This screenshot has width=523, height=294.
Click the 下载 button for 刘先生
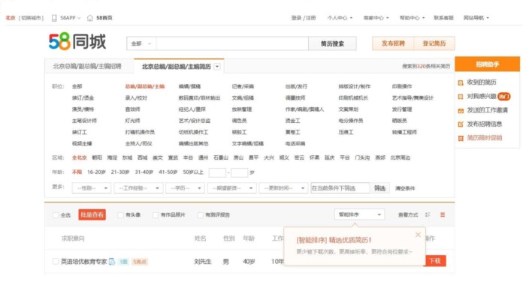(x=435, y=261)
